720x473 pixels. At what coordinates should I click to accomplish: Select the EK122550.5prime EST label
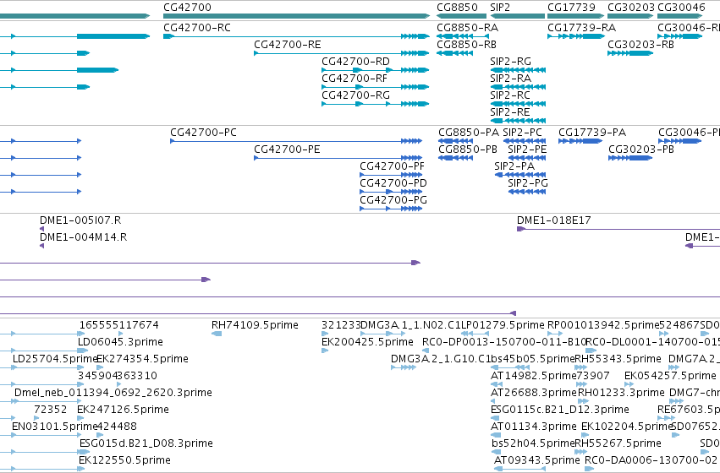point(125,460)
